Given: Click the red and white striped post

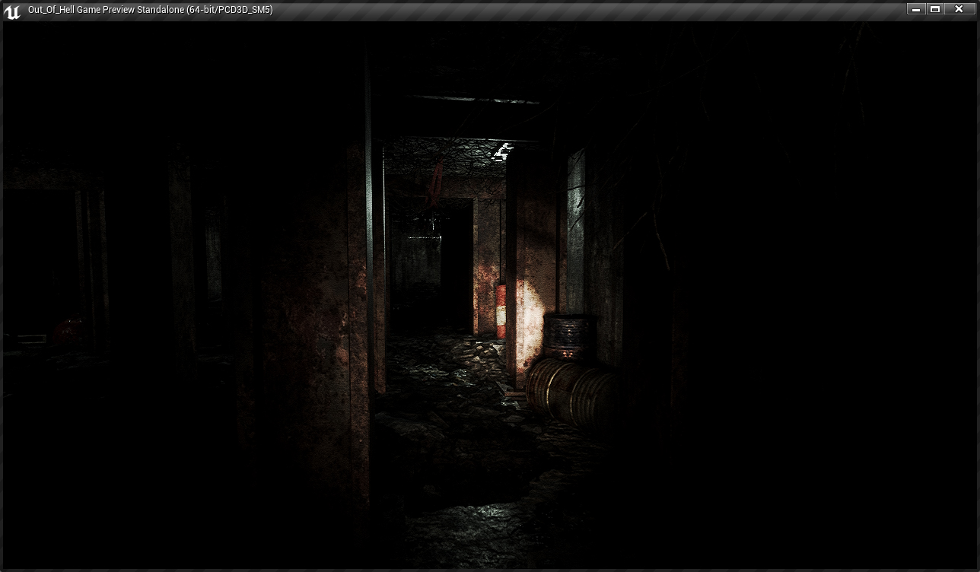Looking at the screenshot, I should pos(501,310).
